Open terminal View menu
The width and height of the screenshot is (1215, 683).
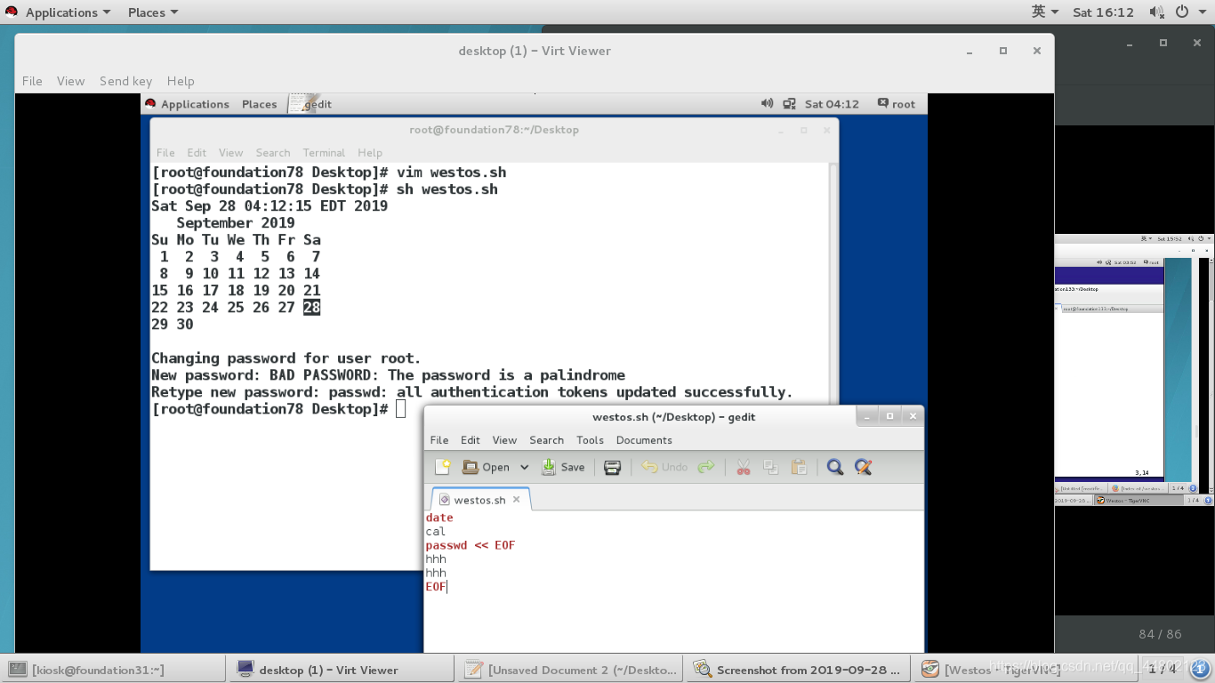click(230, 153)
